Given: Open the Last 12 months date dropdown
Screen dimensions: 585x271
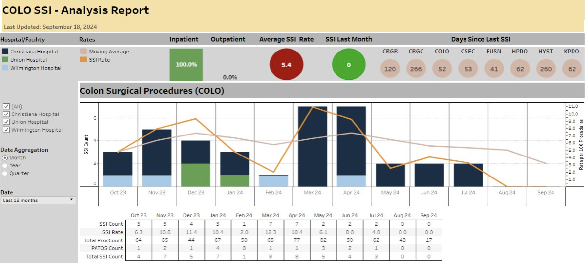Looking at the screenshot, I should click(x=38, y=200).
